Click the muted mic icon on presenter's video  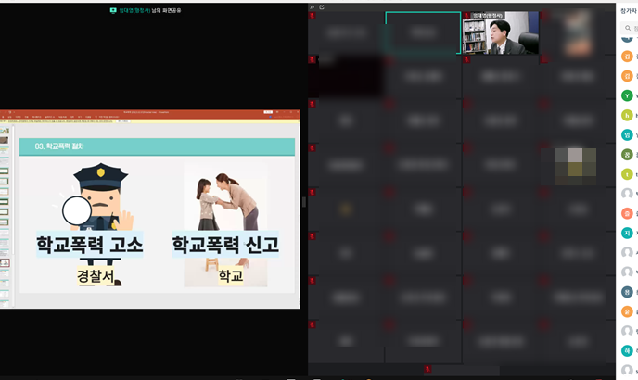coord(466,16)
